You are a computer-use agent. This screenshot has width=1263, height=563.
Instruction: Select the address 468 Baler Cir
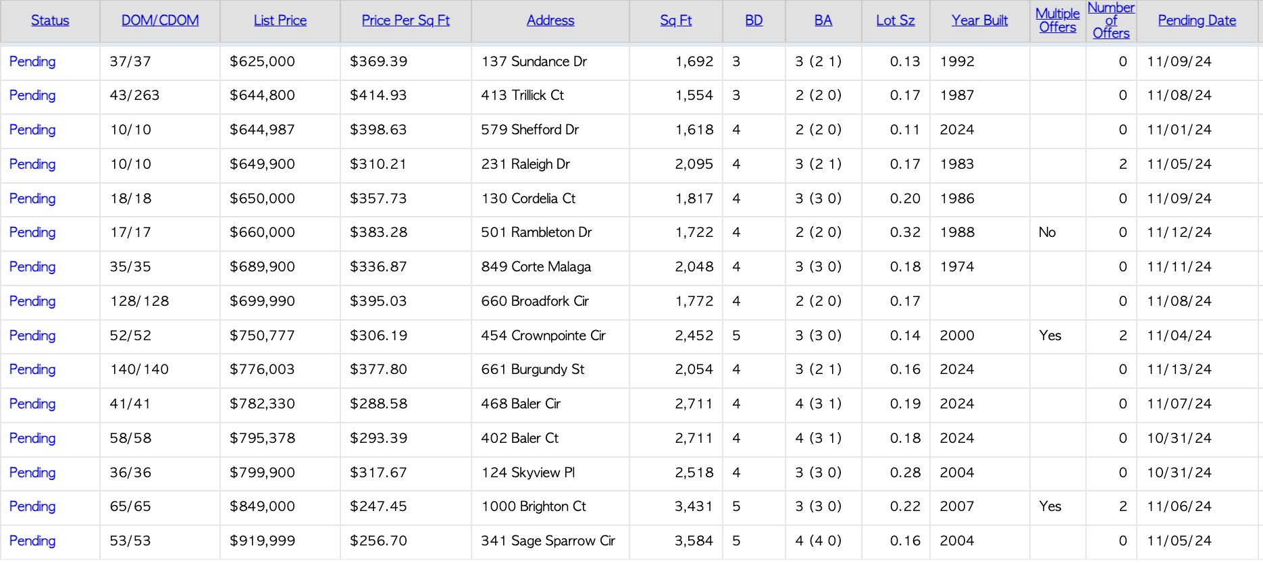click(521, 404)
